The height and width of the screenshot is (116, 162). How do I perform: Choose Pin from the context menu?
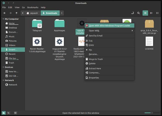109,50
